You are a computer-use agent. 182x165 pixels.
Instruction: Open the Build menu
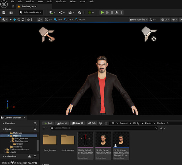point(50,2)
